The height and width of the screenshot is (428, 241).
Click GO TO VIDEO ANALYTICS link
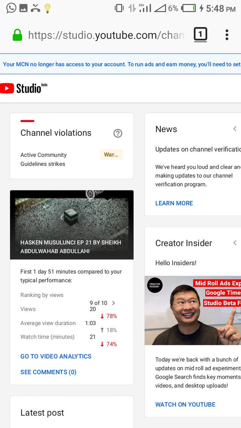(56, 356)
